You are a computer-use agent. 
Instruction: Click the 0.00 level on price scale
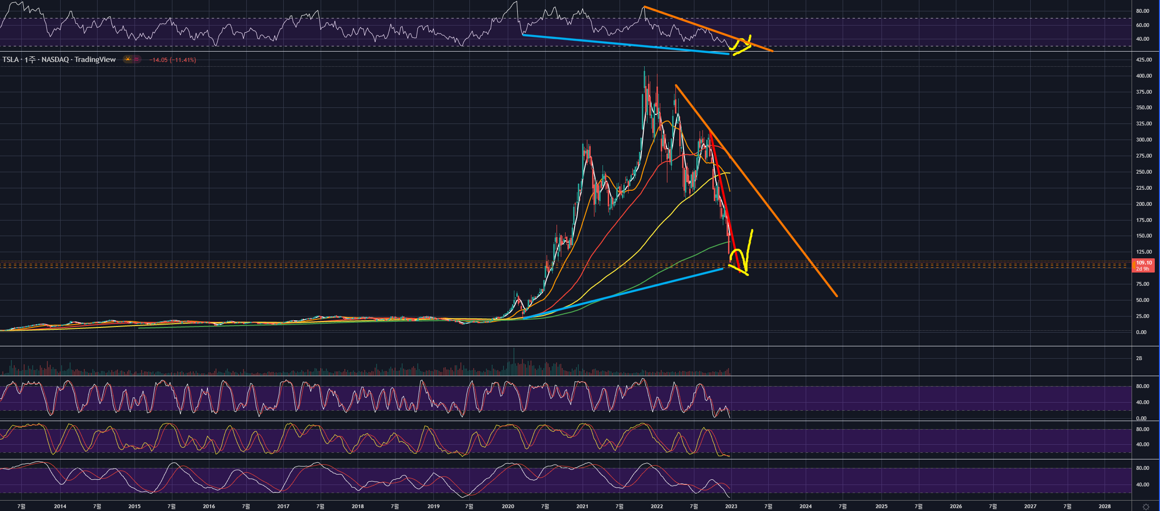pos(1141,332)
